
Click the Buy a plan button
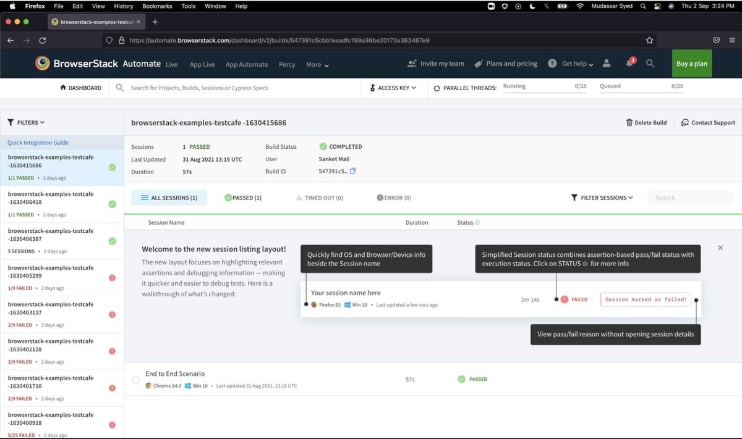[692, 64]
